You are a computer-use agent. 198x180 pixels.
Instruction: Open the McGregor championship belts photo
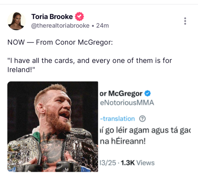click(53, 127)
